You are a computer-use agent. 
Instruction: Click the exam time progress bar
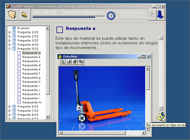click(69, 17)
